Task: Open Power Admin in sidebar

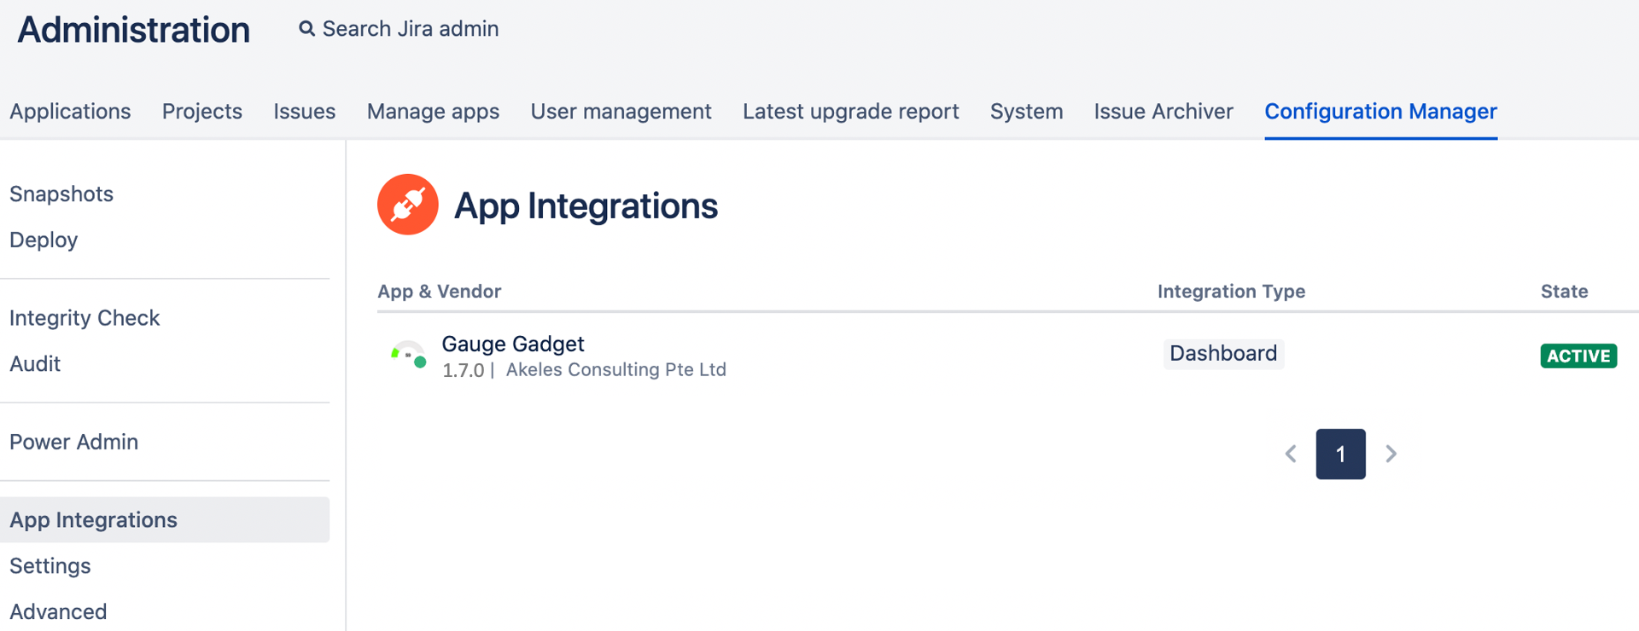Action: point(73,443)
